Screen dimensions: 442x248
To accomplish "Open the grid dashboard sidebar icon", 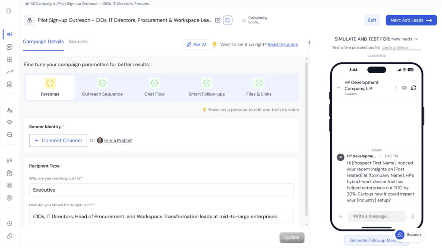I will (9, 59).
